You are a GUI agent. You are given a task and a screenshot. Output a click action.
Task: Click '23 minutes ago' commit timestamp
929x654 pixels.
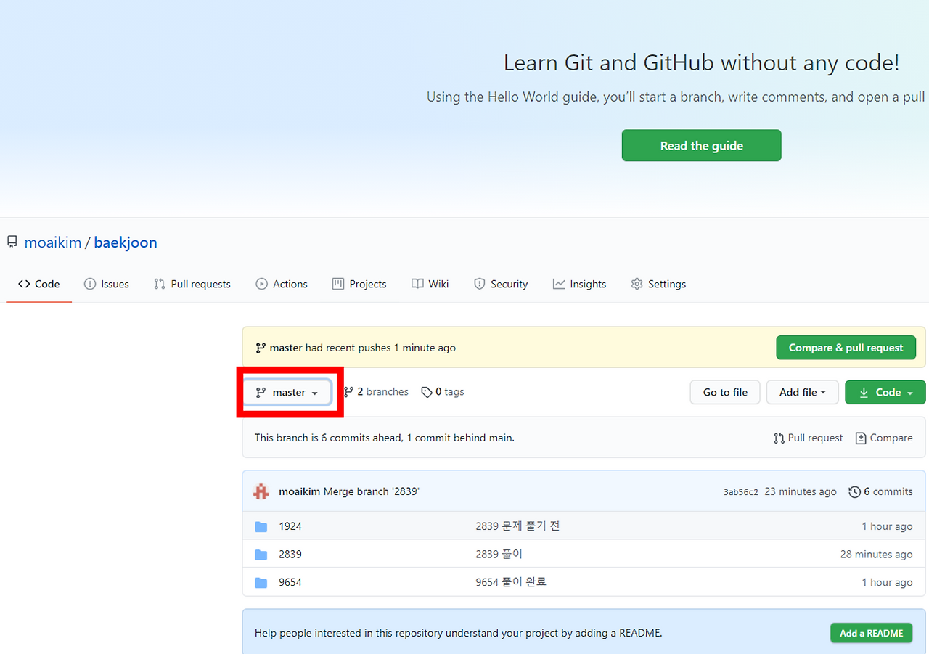pos(801,491)
